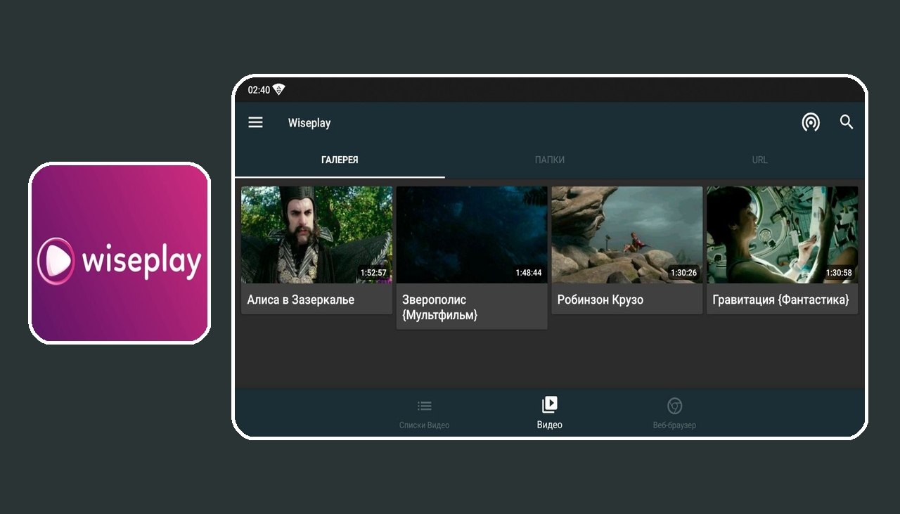Tap the cast/broadcast icon

811,122
